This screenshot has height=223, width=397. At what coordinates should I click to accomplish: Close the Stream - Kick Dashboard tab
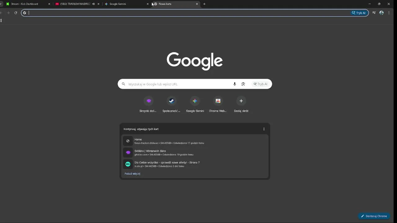[x=49, y=4]
